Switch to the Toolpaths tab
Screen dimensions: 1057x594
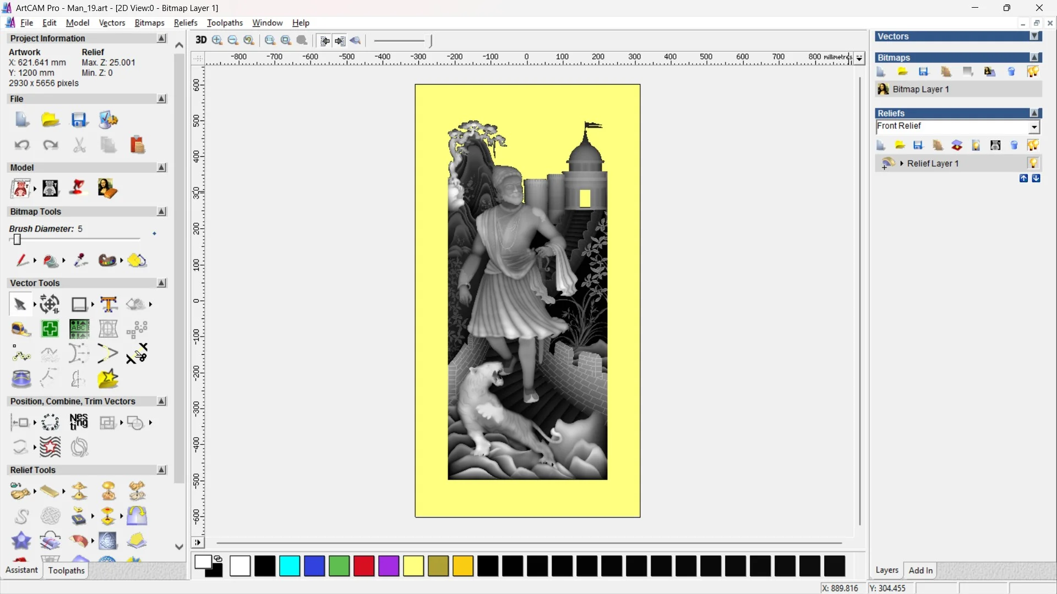click(66, 570)
